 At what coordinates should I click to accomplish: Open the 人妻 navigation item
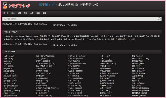tap(32, 13)
